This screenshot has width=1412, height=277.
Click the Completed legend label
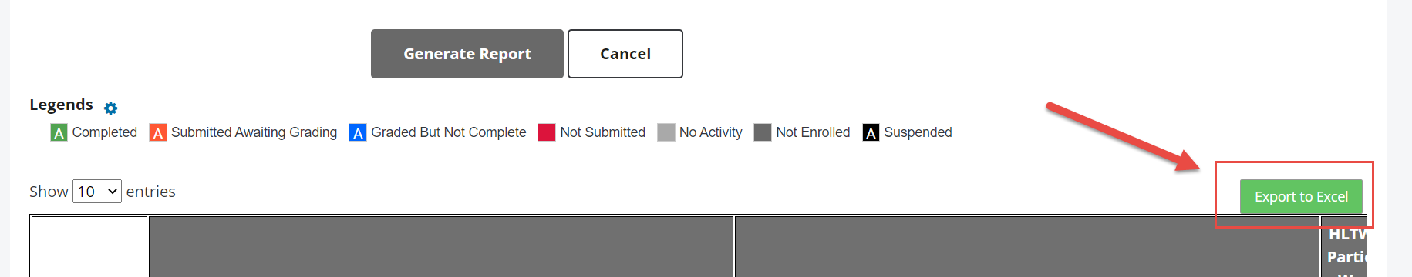(x=105, y=132)
